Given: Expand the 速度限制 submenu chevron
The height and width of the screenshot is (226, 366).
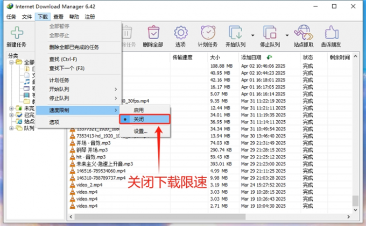Looking at the screenshot, I should (x=116, y=110).
